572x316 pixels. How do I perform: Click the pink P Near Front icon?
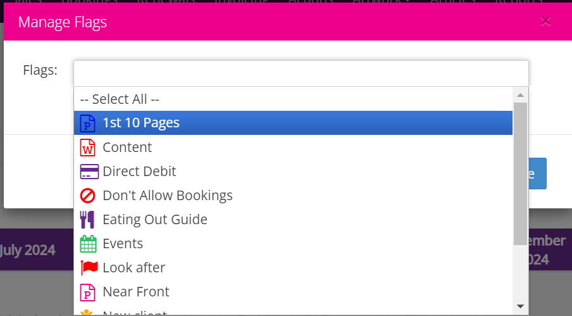click(x=87, y=293)
